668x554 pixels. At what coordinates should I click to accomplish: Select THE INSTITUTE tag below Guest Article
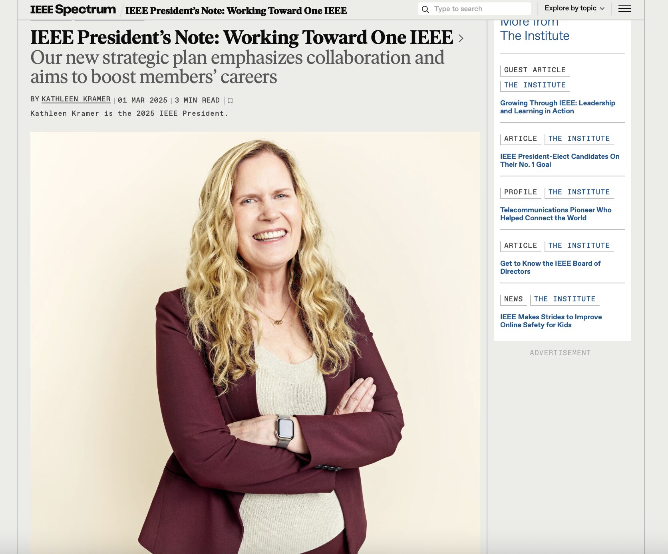535,85
